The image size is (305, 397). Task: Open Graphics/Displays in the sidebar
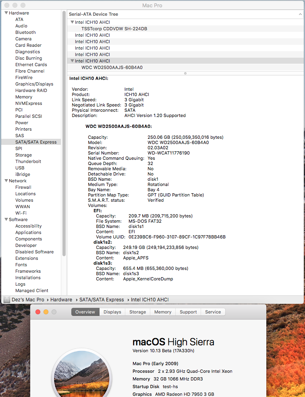pyautogui.click(x=34, y=84)
